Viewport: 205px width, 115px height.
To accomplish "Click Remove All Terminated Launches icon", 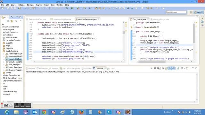I will coord(159,68).
